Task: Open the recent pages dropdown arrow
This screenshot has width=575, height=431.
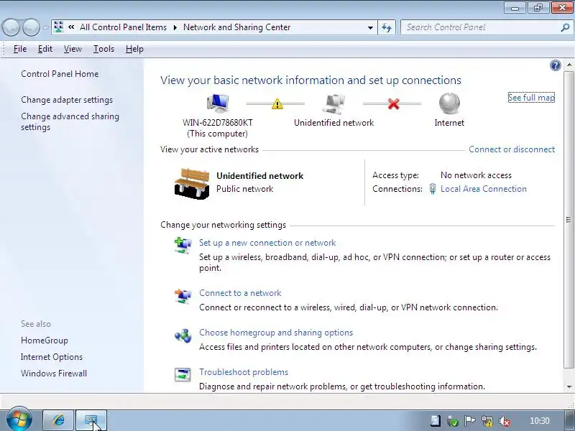Action: click(x=45, y=27)
